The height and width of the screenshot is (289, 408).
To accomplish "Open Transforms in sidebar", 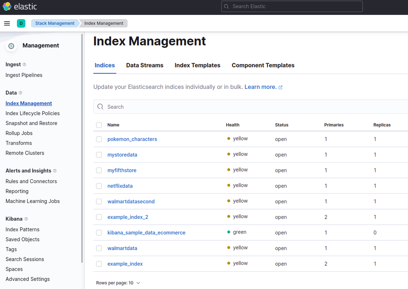I will 19,143.
